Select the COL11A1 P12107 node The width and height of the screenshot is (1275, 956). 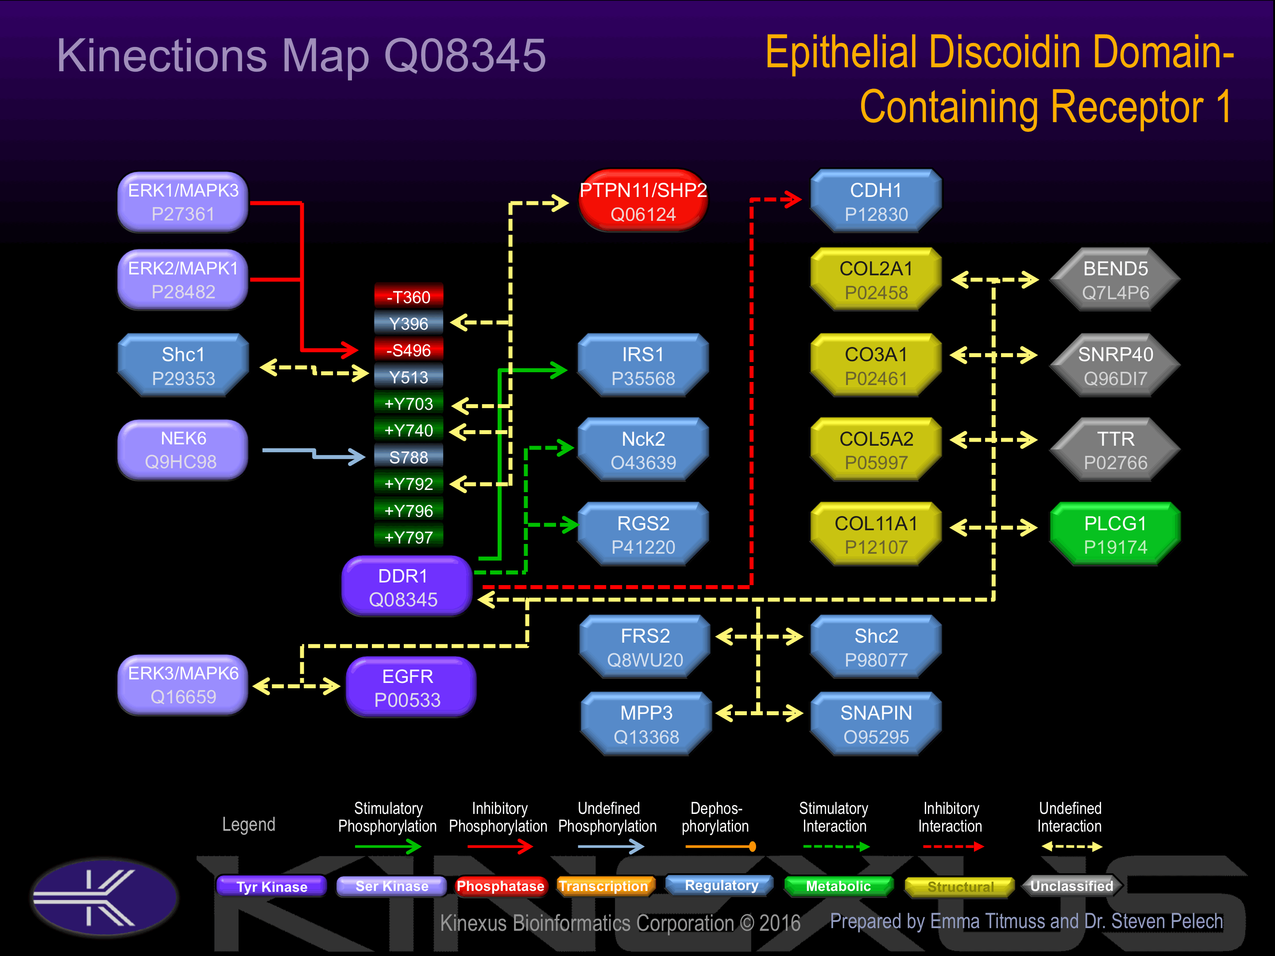pos(876,534)
